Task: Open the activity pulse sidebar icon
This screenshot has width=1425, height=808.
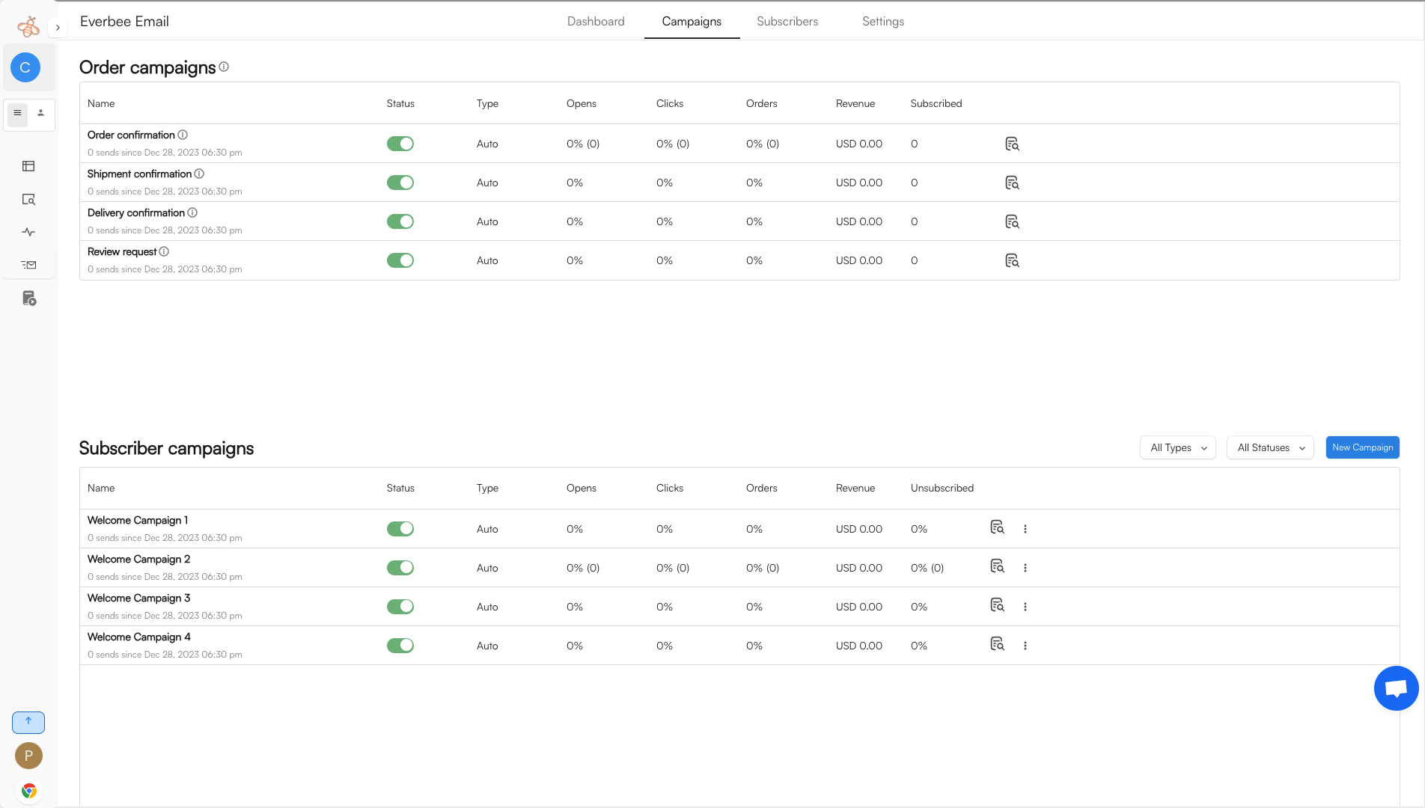Action: (28, 232)
